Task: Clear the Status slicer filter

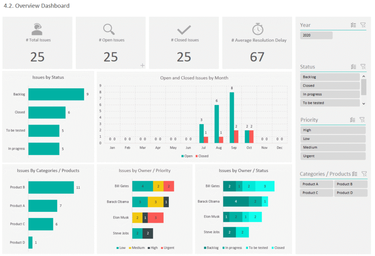Action: click(363, 67)
